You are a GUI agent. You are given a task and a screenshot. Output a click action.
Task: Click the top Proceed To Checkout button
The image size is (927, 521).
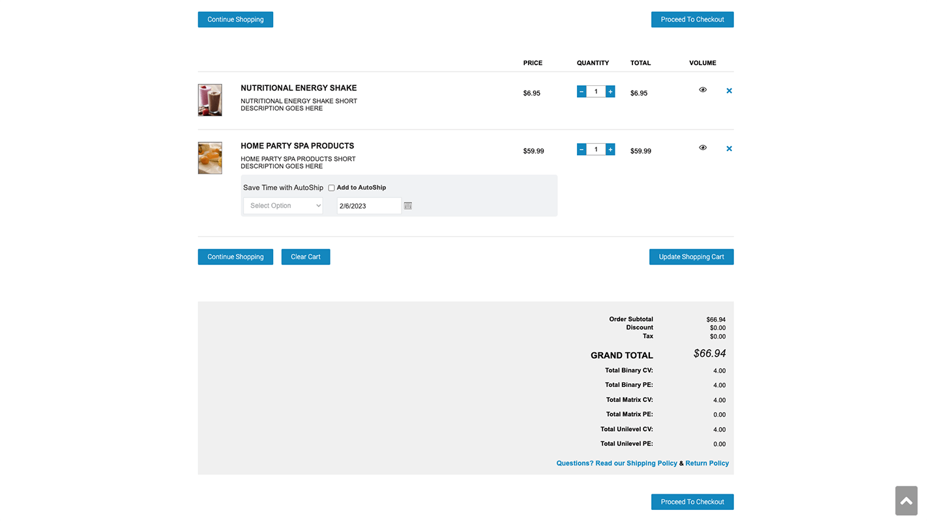(692, 20)
